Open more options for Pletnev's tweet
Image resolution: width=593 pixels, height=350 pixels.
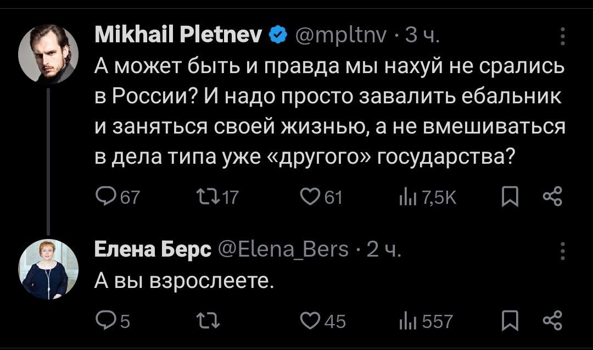[562, 37]
